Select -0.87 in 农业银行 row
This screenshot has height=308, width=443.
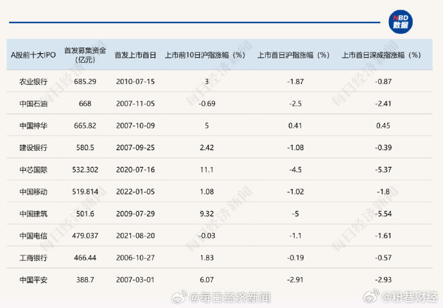tap(383, 81)
